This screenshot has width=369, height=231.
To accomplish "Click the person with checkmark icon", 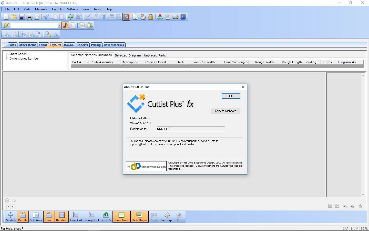I will [x=143, y=17].
